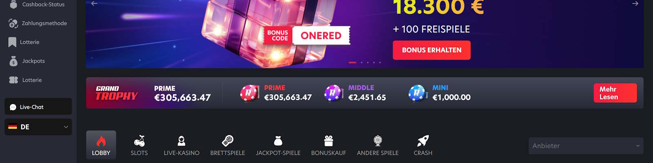Open Cashback-Status from sidebar icon

click(13, 4)
